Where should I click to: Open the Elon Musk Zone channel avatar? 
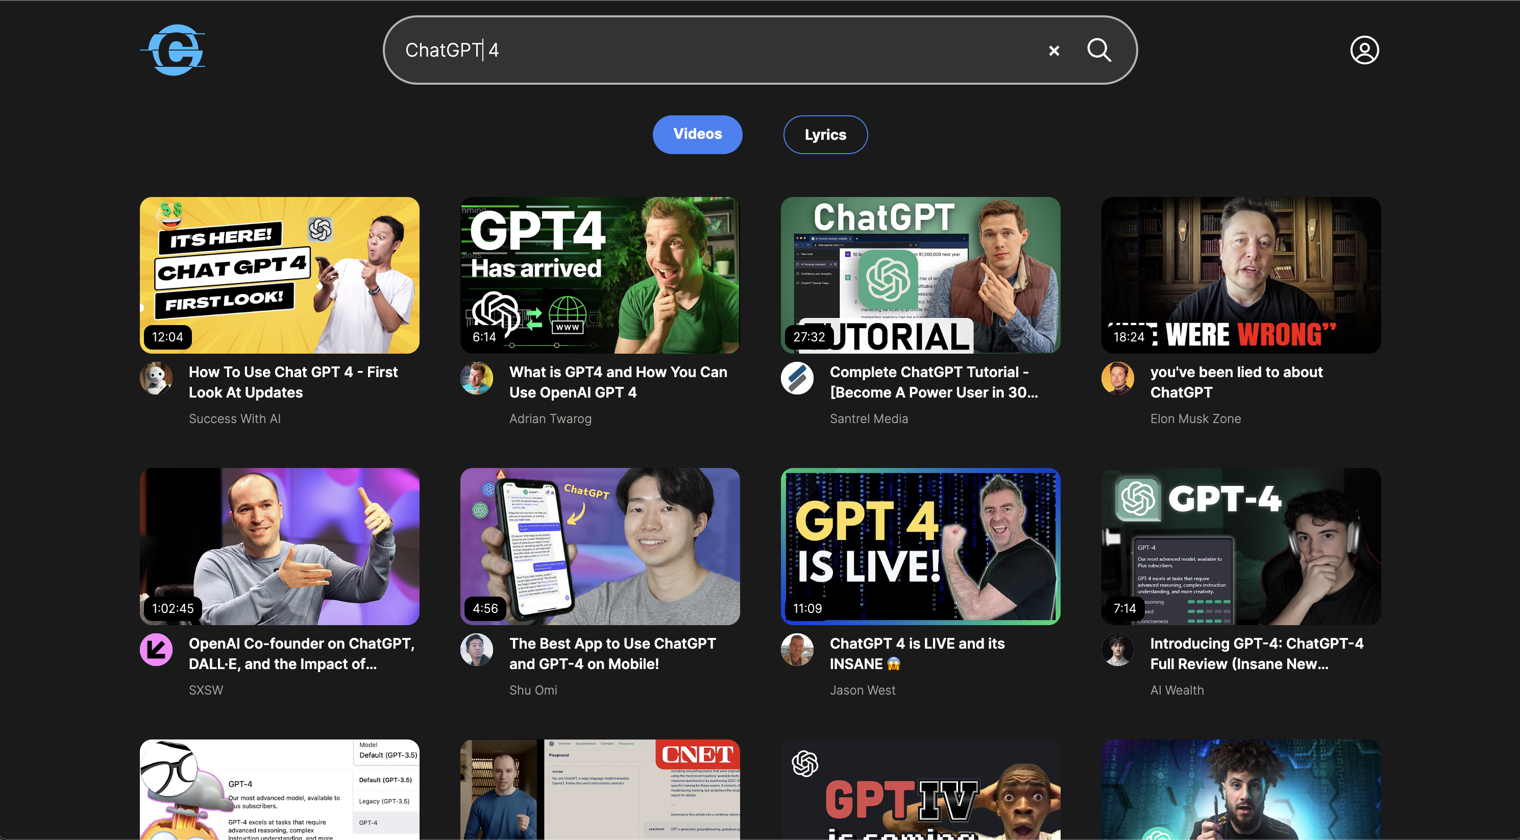click(x=1117, y=378)
